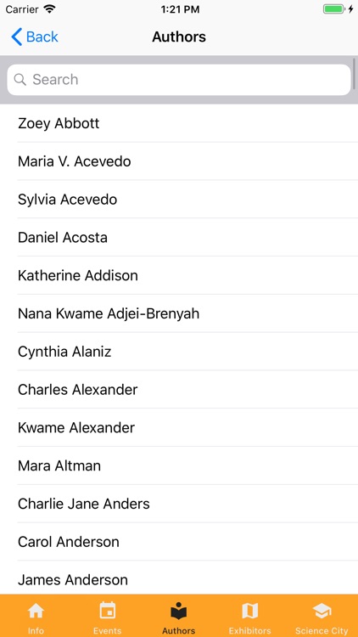Switch to the Events tab label

tap(107, 630)
